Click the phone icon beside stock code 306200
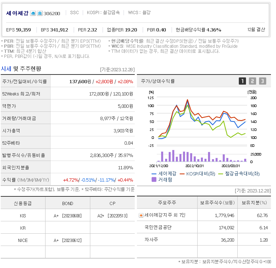Screen dimensions: 276x268 click(x=40, y=13)
